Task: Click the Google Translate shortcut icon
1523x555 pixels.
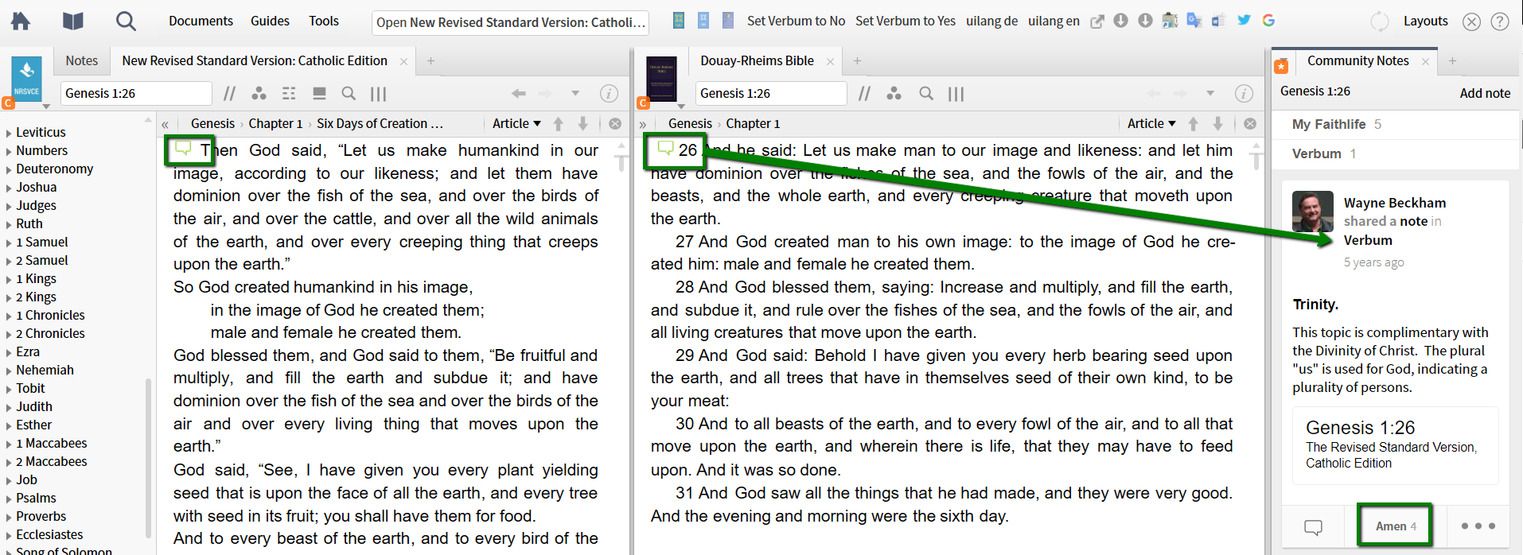Action: tap(1194, 21)
